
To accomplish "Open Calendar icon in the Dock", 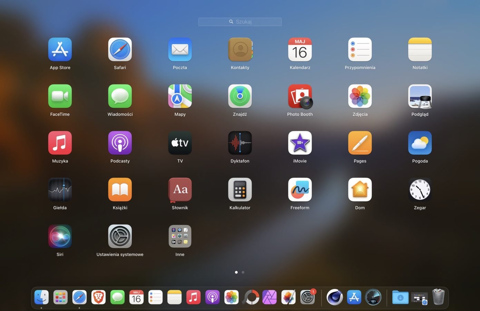I will [x=136, y=297].
